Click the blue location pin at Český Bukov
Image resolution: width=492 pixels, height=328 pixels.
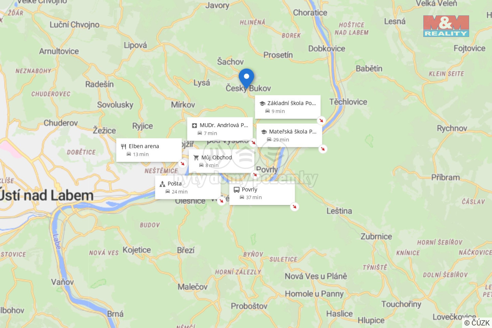click(246, 79)
